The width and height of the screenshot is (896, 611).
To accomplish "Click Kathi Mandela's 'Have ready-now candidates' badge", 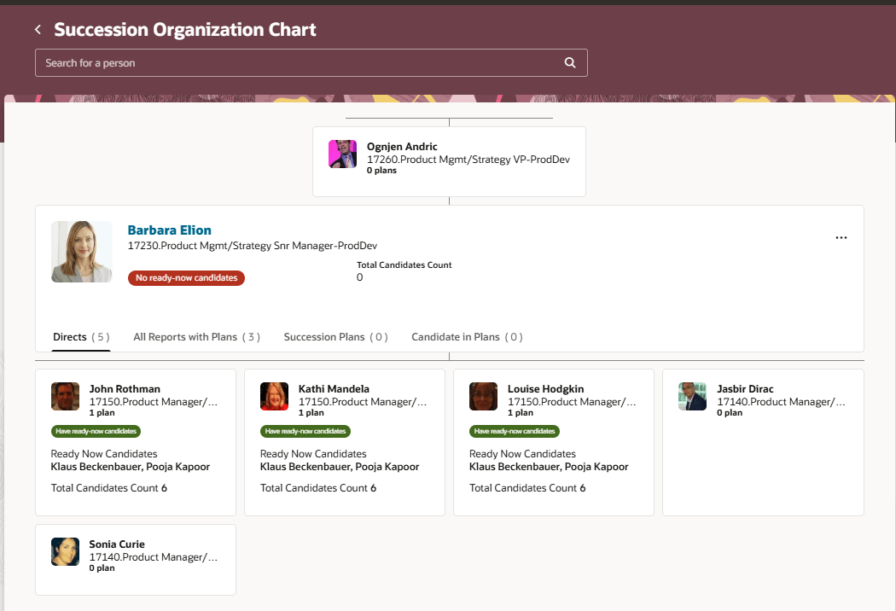I will coord(305,431).
